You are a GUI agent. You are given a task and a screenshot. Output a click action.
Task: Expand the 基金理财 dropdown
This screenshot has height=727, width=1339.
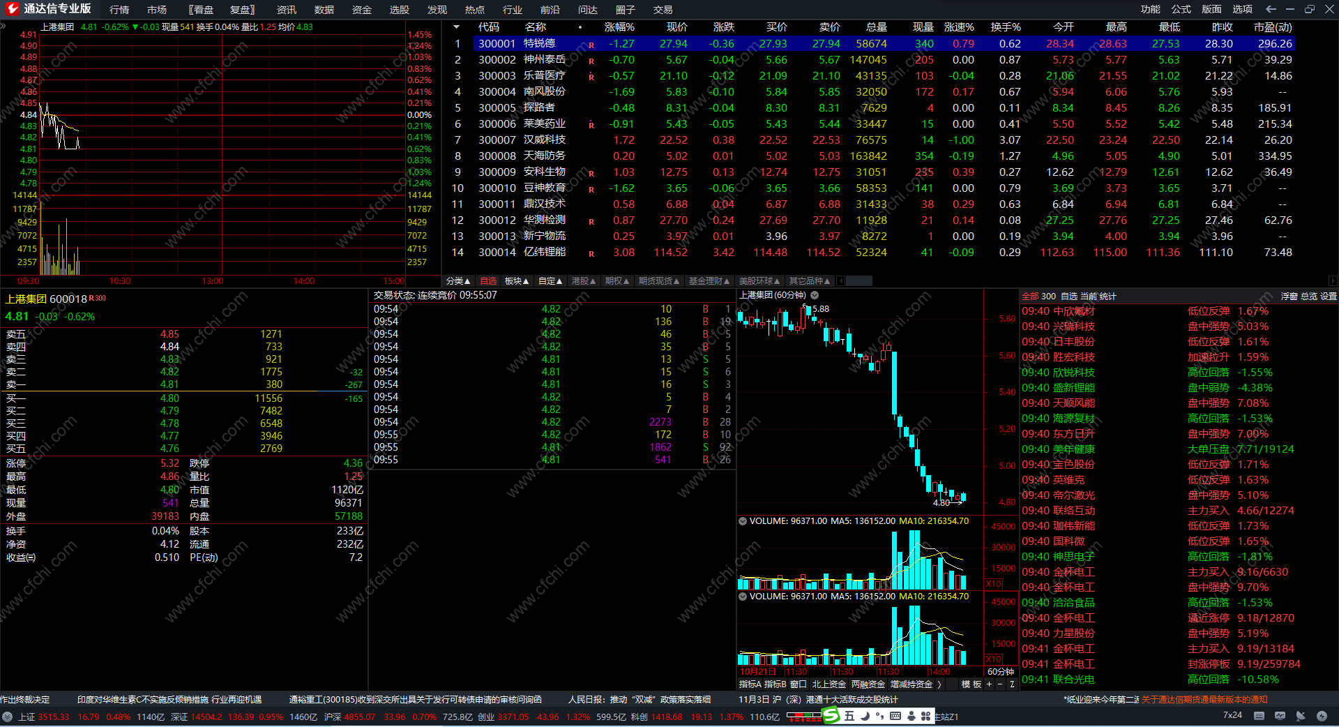coord(709,281)
